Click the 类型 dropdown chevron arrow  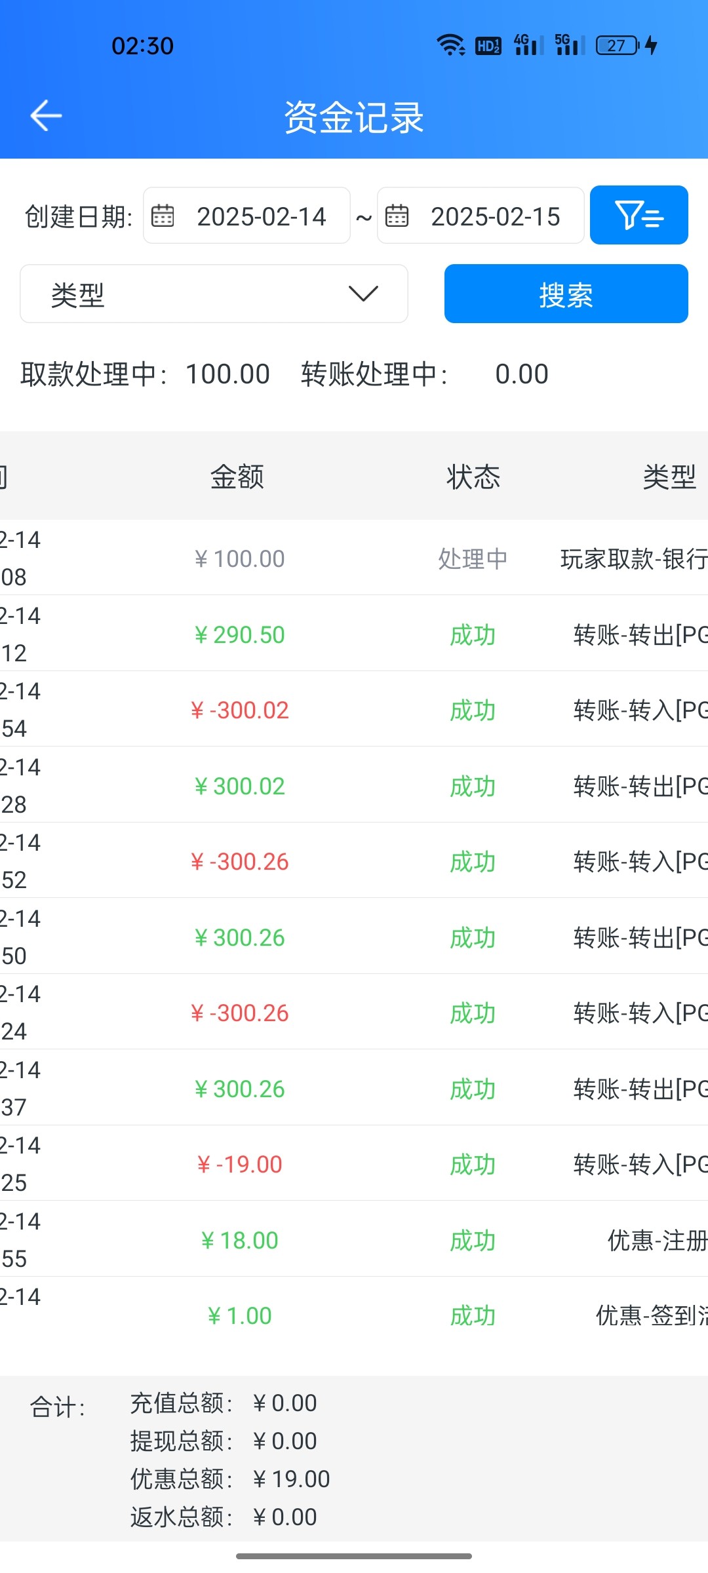[363, 294]
